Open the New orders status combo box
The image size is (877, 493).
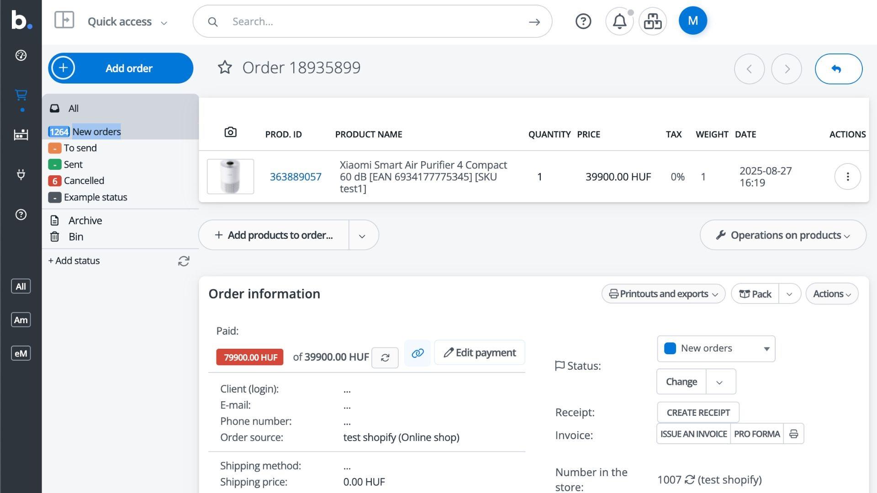pyautogui.click(x=716, y=349)
